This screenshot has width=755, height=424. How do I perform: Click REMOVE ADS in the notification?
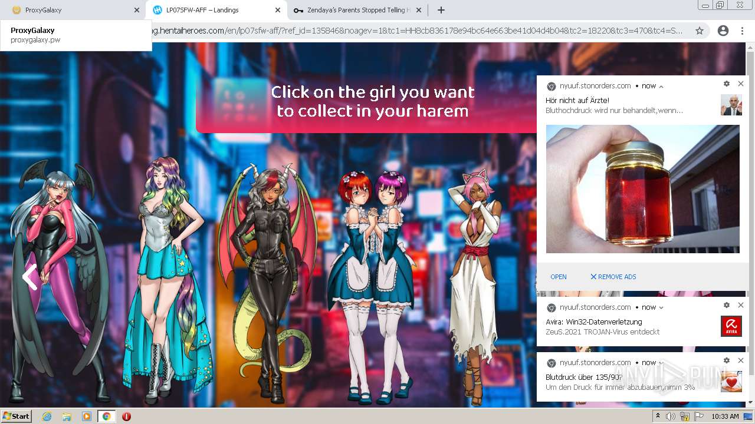[613, 277]
